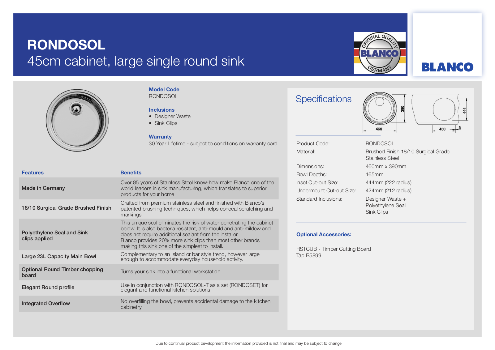Viewport: 495px width, 350px height.
Task: Click the 'Designer Waste' bullet item
Action: click(x=173, y=116)
